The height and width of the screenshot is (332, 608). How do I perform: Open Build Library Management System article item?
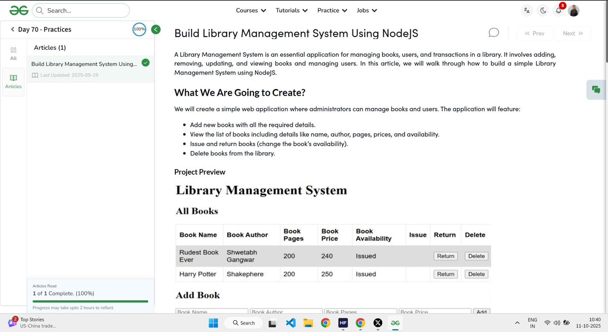[91, 69]
